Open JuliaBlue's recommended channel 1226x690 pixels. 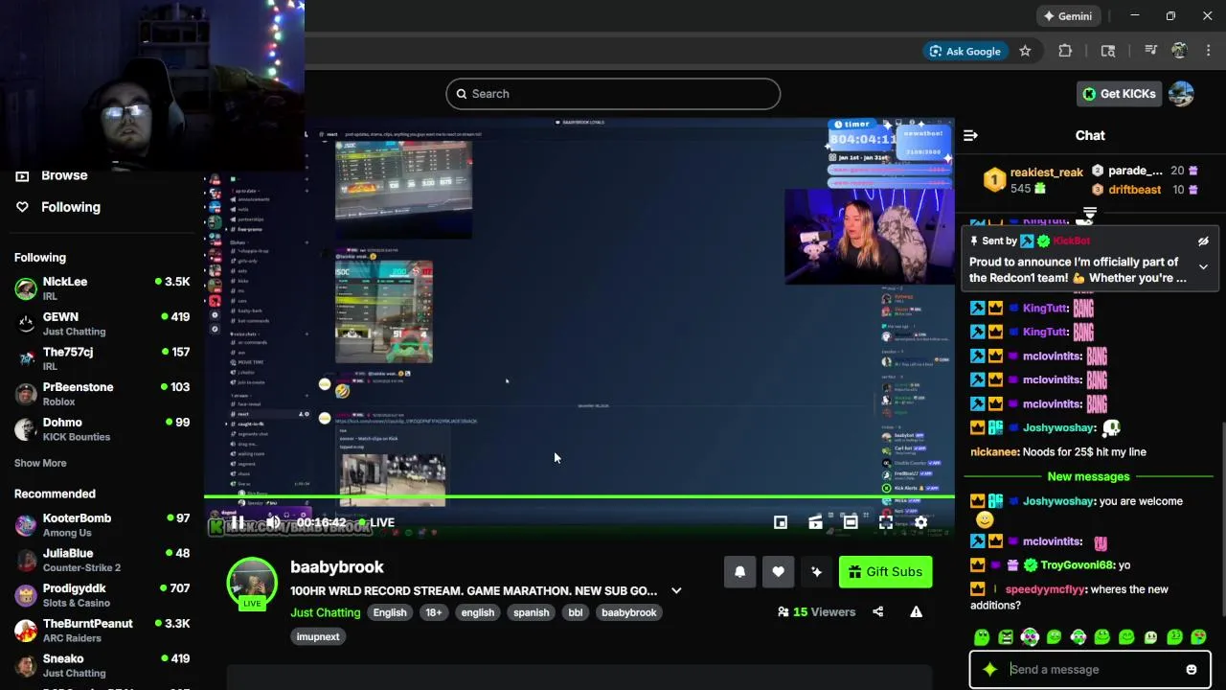[102, 560]
